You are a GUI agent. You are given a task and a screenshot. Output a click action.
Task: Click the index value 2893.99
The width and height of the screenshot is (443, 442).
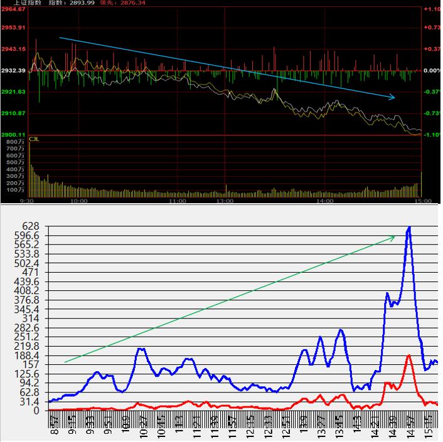tap(82, 3)
